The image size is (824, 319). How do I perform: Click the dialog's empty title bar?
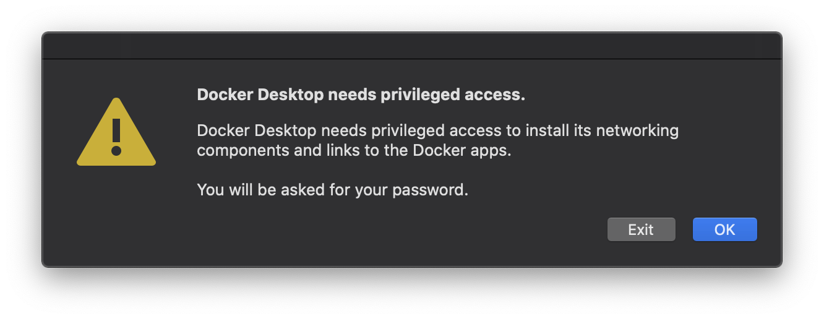coord(411,46)
